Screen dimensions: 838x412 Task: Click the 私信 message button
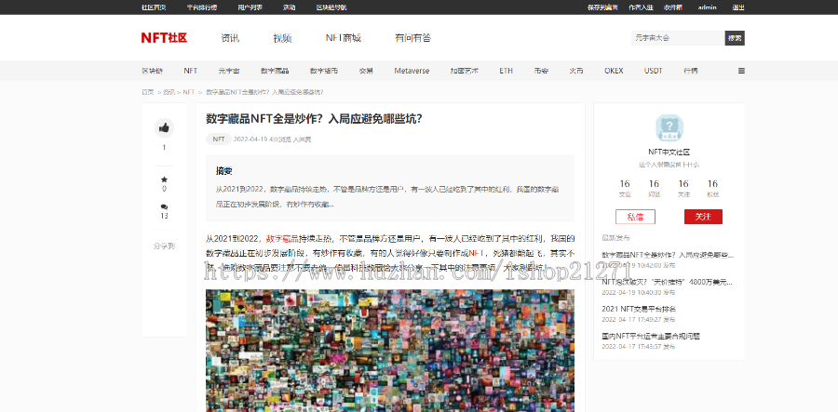coord(635,217)
